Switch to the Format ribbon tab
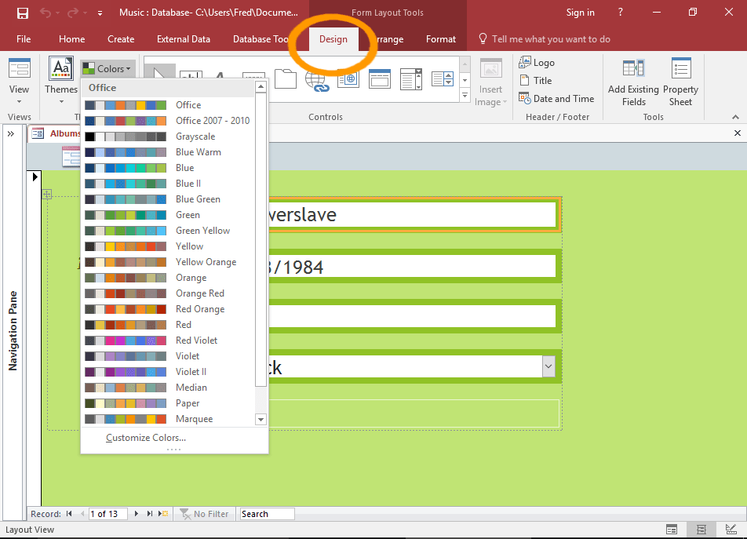The height and width of the screenshot is (539, 747). (x=440, y=38)
